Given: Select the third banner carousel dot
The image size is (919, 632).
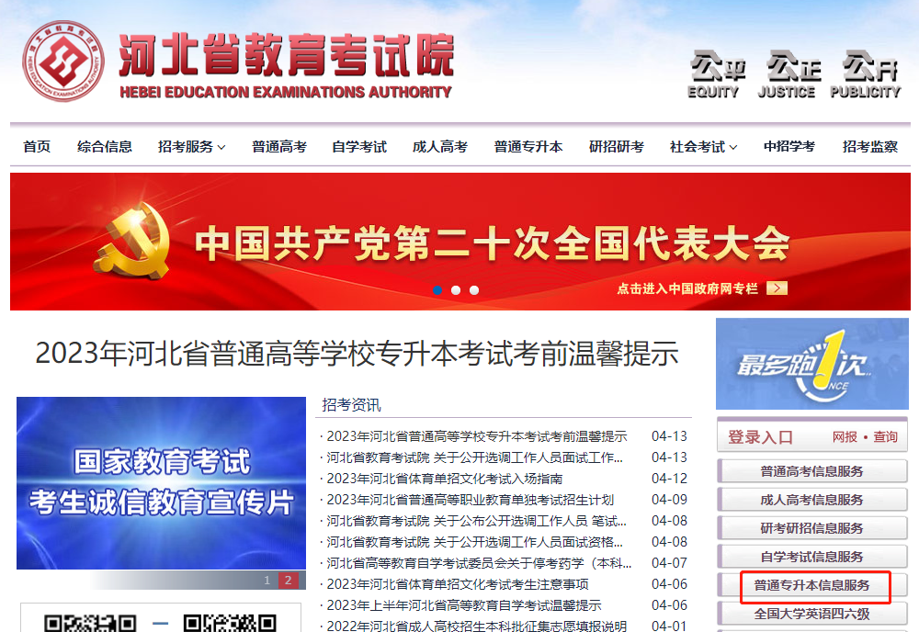Looking at the screenshot, I should click(x=474, y=290).
